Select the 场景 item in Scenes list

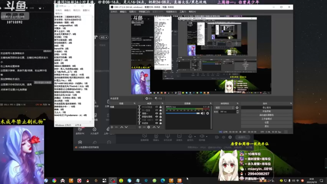coord(123,107)
